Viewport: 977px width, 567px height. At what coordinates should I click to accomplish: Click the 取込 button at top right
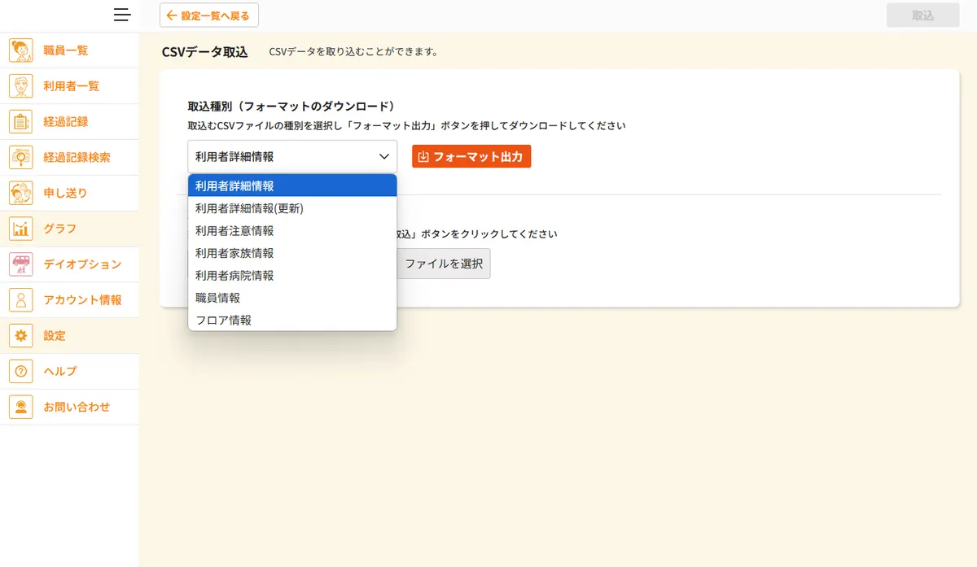click(923, 15)
